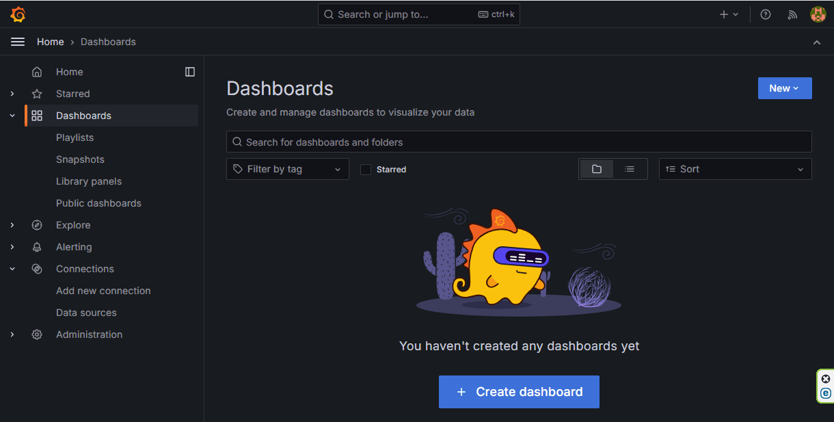Click the Home house icon in sidebar

click(x=37, y=72)
